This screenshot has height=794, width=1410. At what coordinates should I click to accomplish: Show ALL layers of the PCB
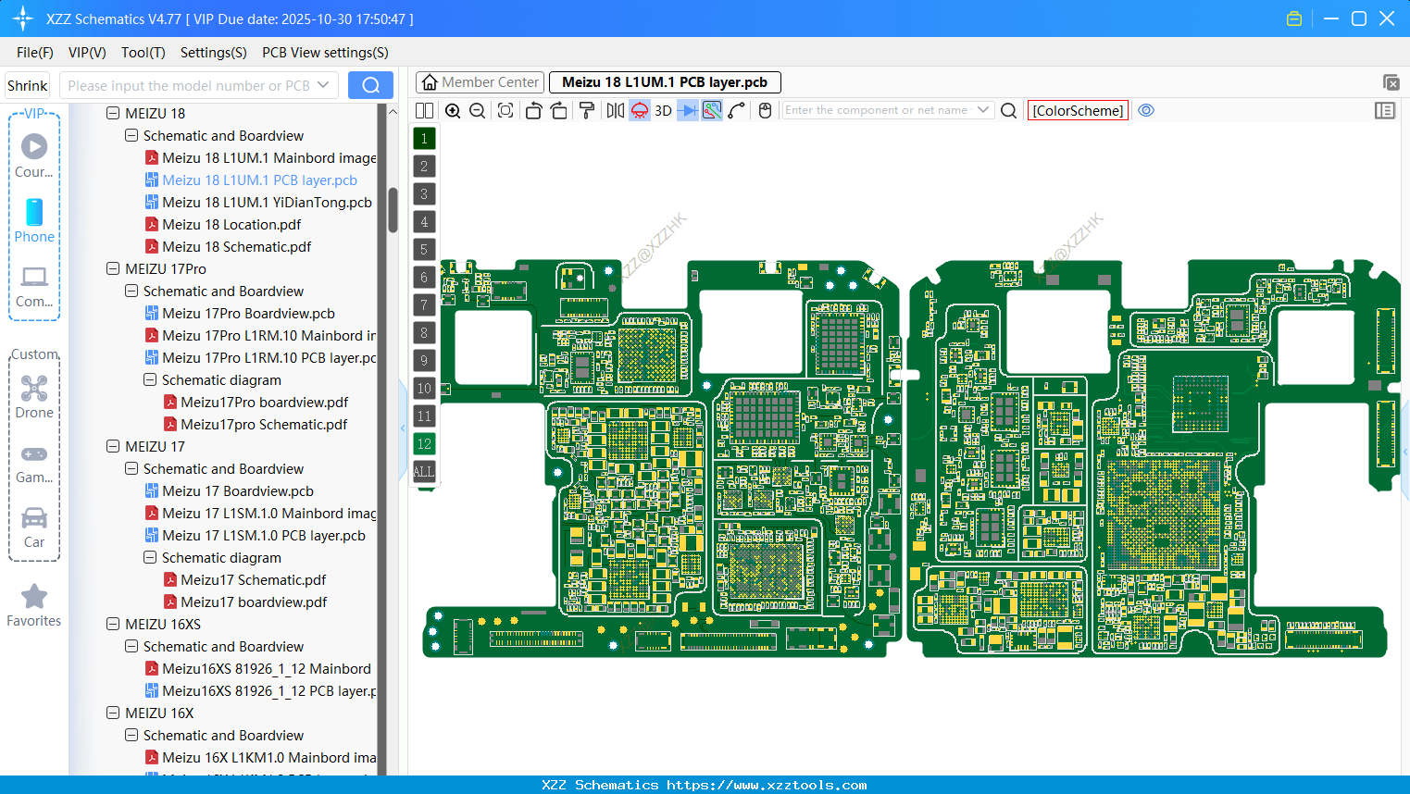point(424,472)
